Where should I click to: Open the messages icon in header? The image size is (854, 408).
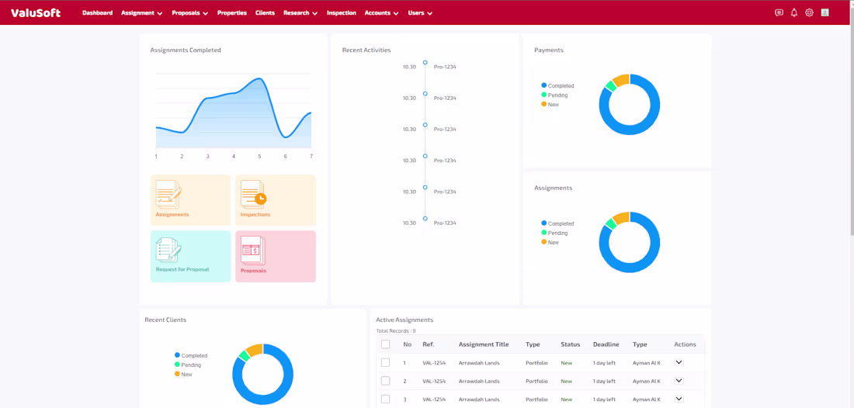click(x=779, y=12)
